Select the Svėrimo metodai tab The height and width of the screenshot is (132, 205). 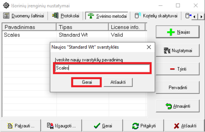[x=107, y=16]
